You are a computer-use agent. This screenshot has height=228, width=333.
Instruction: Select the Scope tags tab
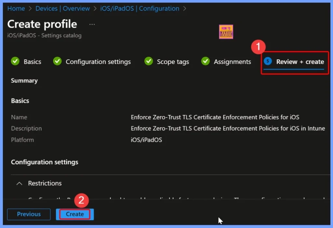[173, 61]
